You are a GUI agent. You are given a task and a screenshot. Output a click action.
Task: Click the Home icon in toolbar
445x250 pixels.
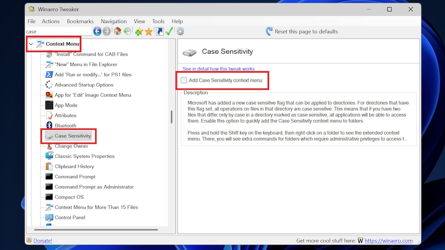117,31
